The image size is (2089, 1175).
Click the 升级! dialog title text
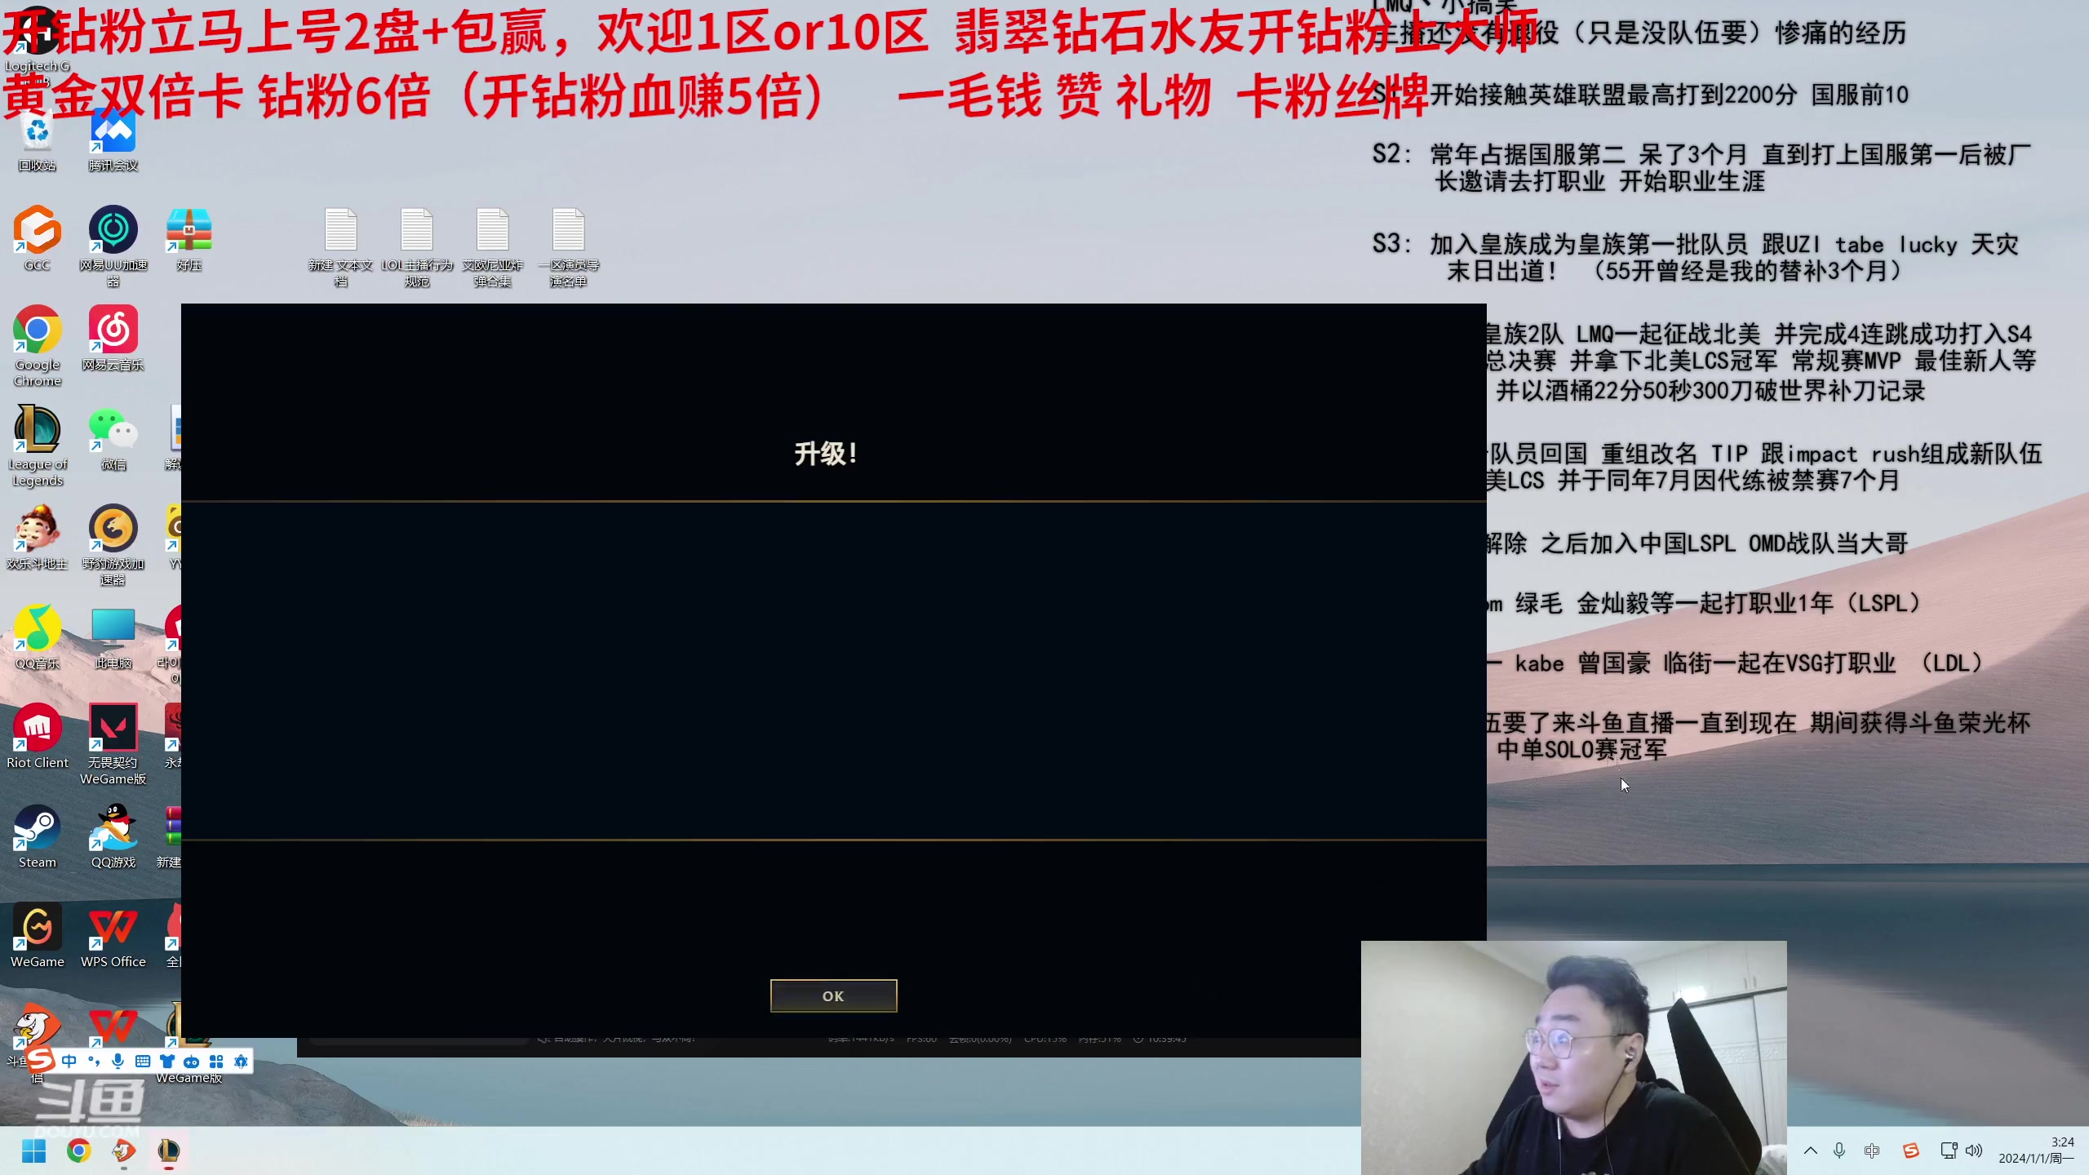point(826,454)
